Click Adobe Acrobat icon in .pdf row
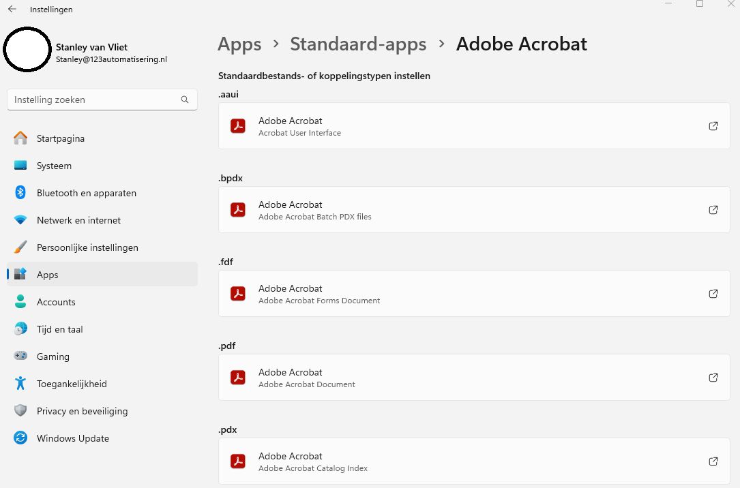The height and width of the screenshot is (488, 740). [x=237, y=378]
